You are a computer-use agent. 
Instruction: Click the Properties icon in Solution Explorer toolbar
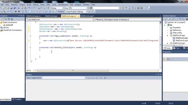tap(165, 19)
